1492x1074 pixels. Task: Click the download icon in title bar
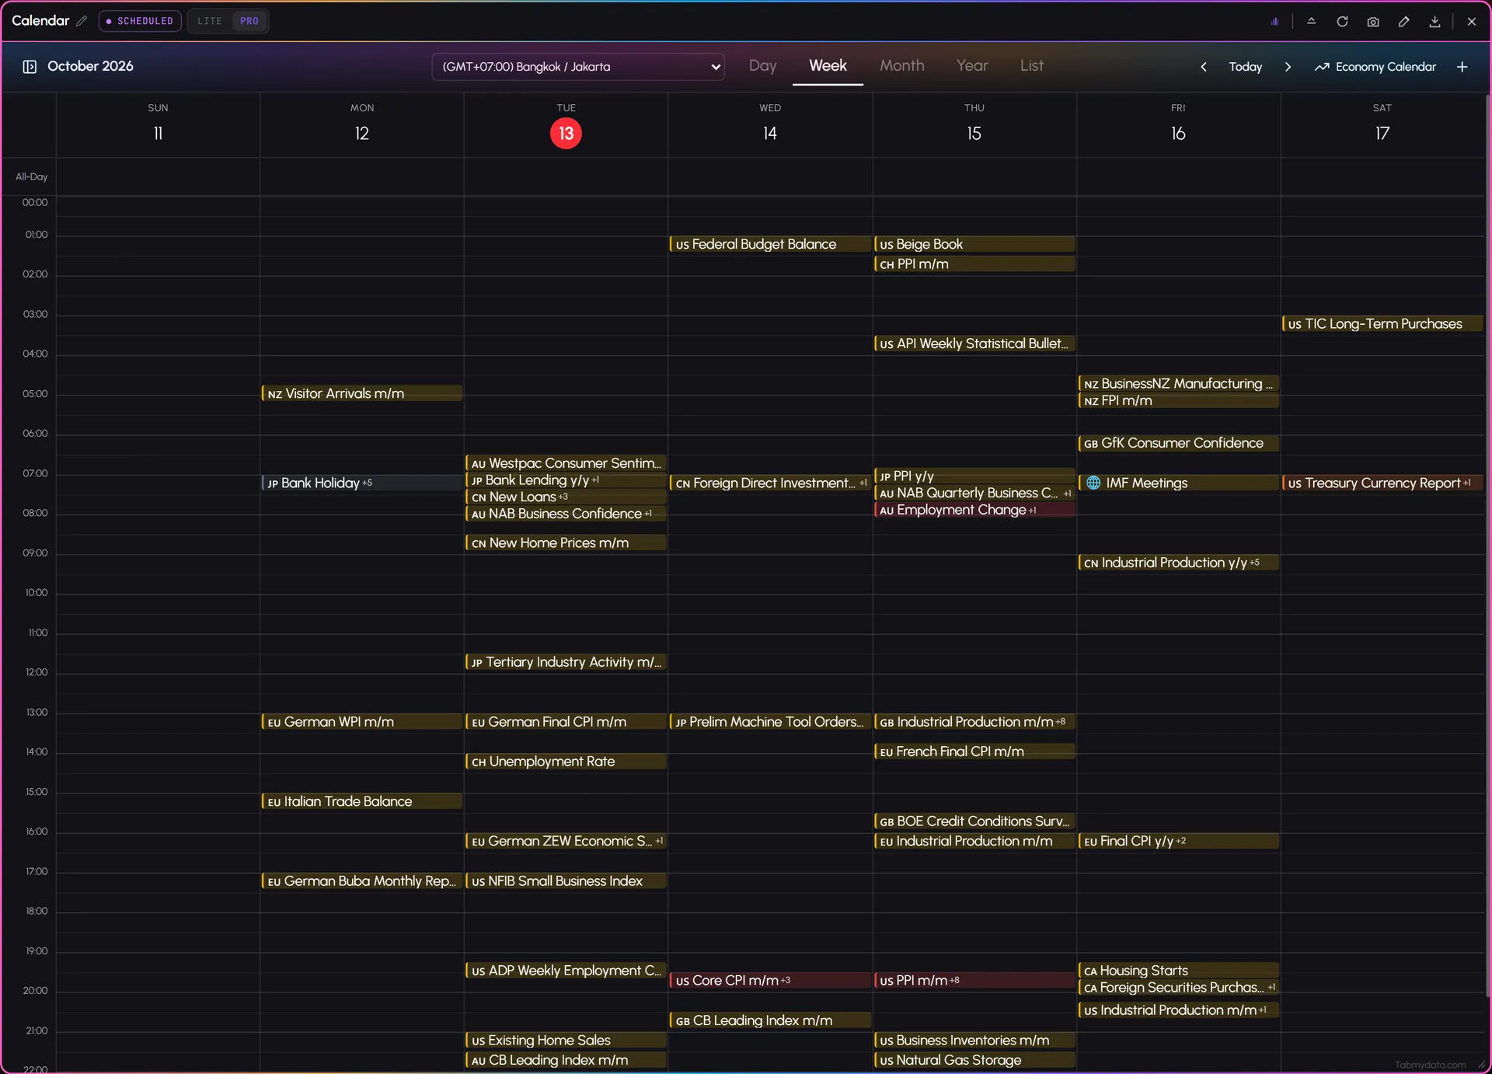pos(1434,22)
